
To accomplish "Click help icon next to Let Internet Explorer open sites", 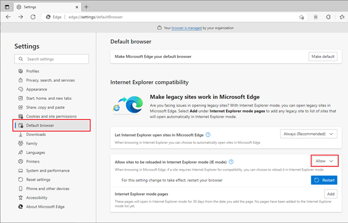I will tap(208, 134).
